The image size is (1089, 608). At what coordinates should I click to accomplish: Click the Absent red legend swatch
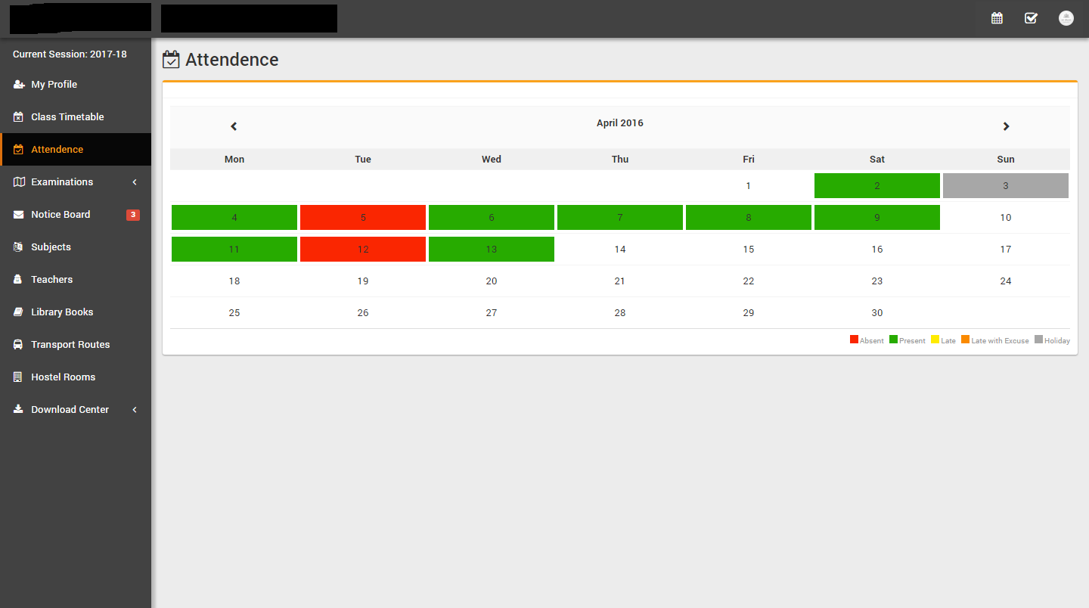[854, 340]
